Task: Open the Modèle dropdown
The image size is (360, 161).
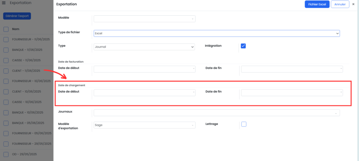Action: click(144, 19)
